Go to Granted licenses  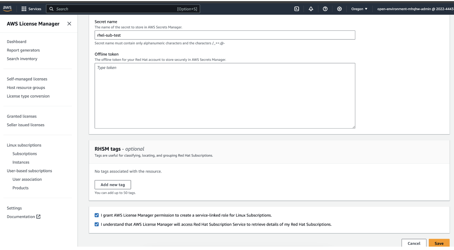click(x=22, y=116)
